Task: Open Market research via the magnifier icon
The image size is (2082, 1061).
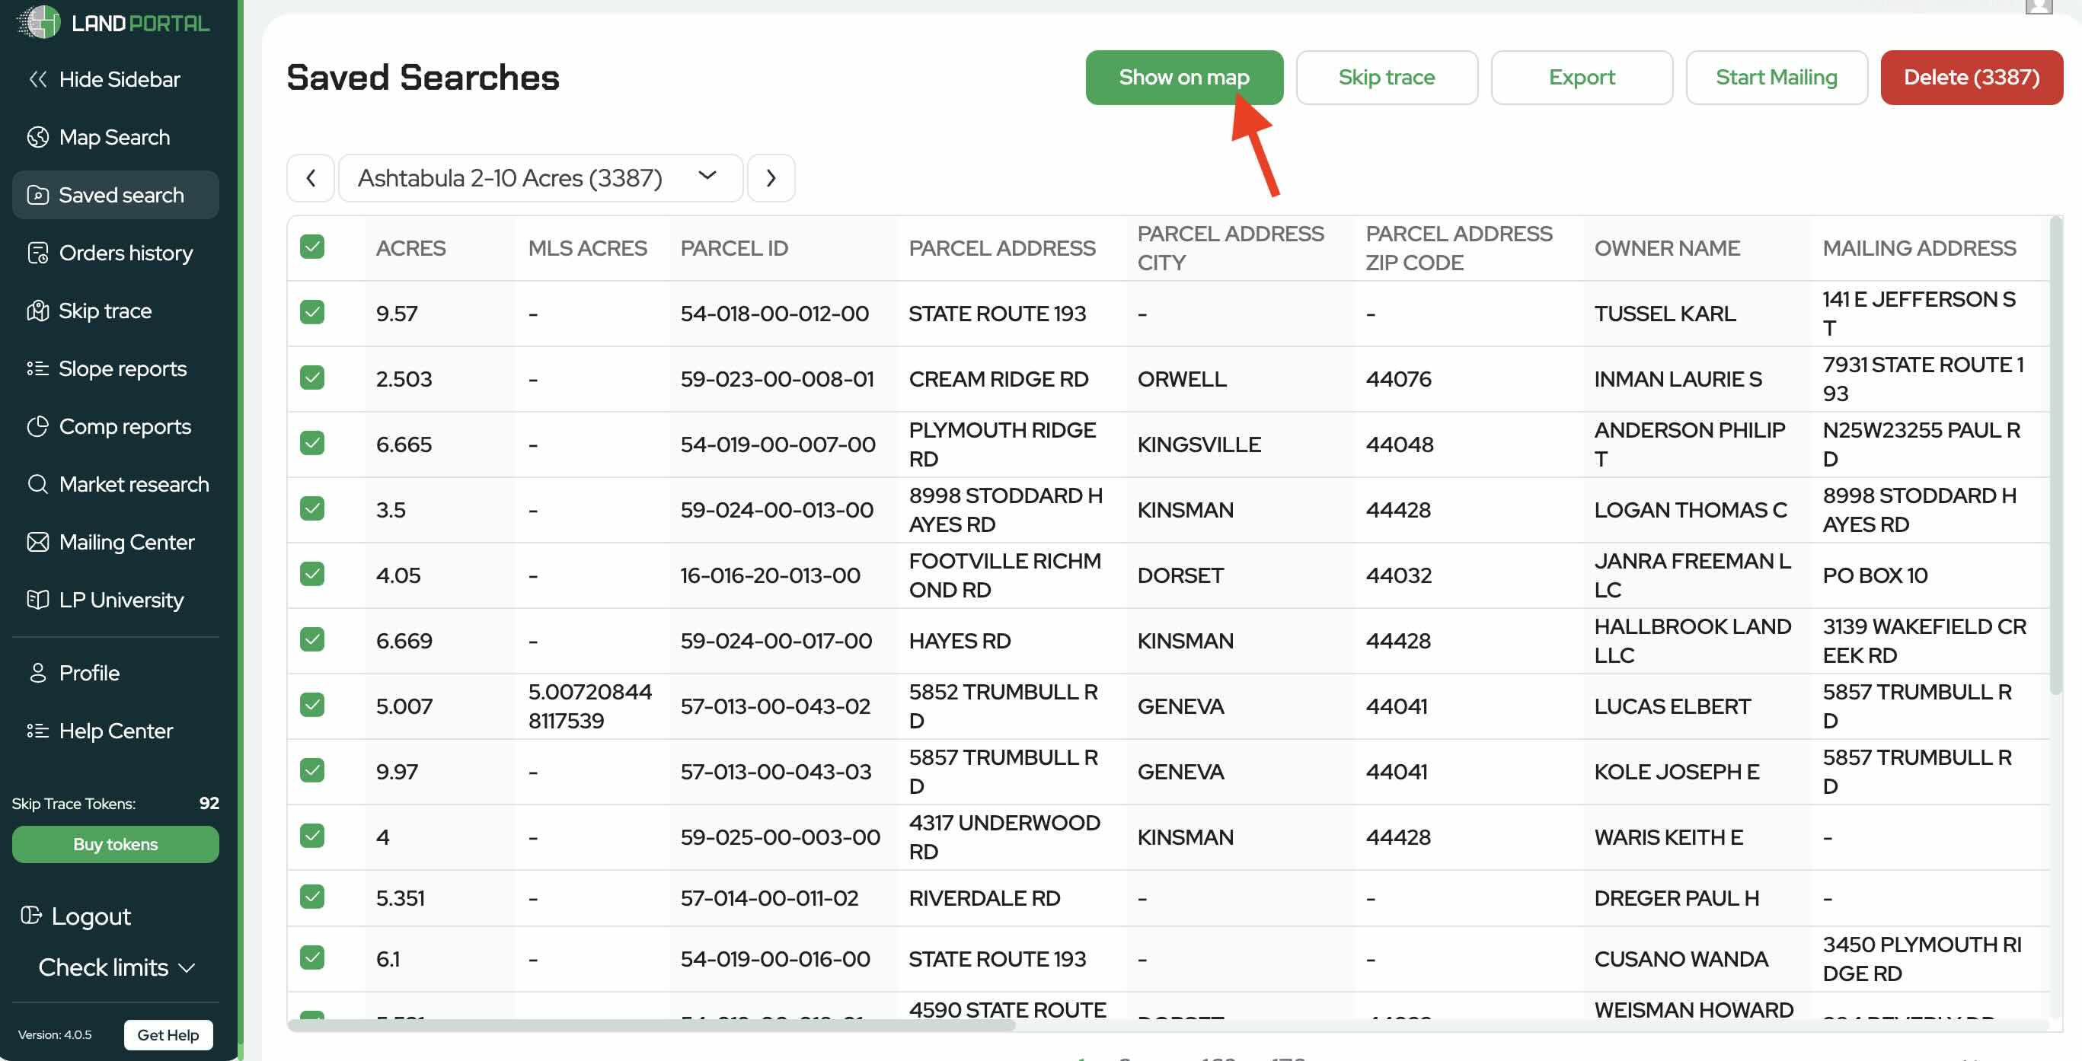Action: click(x=37, y=484)
